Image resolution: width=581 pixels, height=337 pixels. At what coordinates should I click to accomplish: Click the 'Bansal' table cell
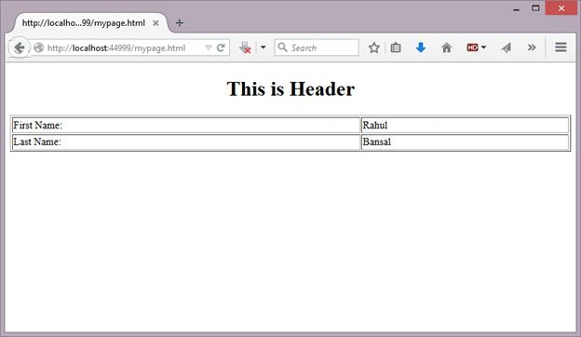click(465, 142)
